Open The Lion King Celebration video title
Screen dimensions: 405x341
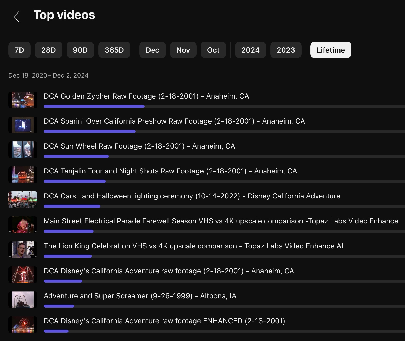[193, 246]
